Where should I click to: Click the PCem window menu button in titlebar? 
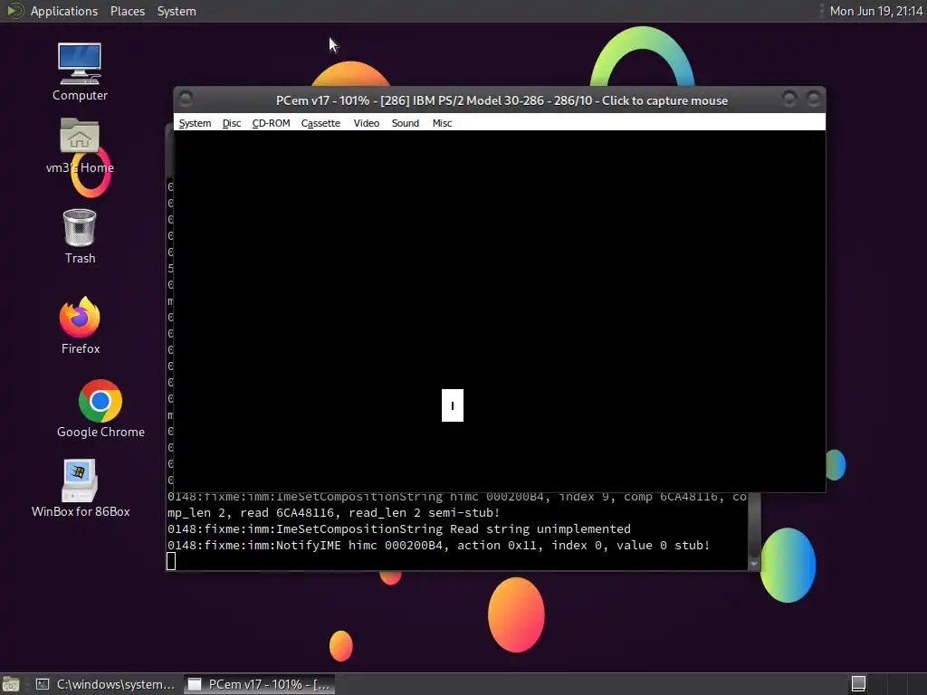pyautogui.click(x=186, y=99)
